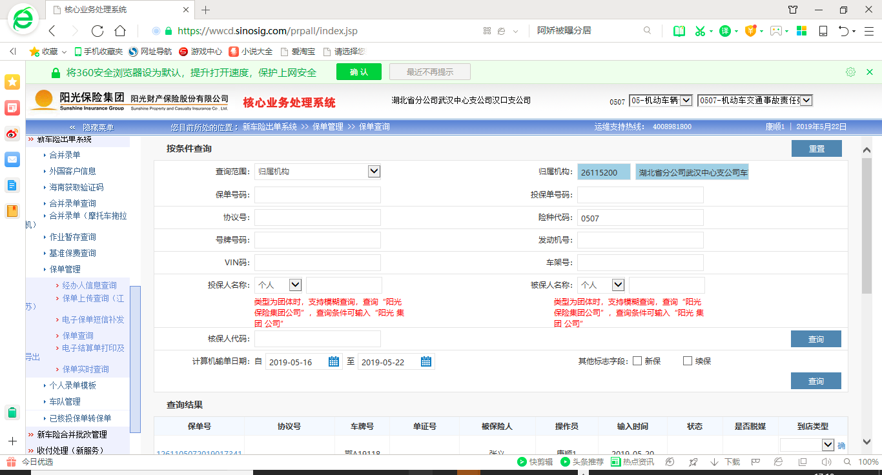Viewport: 882px width, 475px height.
Task: Click the 保单号码 input field
Action: coord(317,195)
